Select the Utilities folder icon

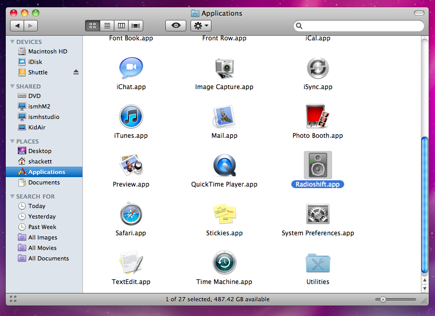click(317, 263)
